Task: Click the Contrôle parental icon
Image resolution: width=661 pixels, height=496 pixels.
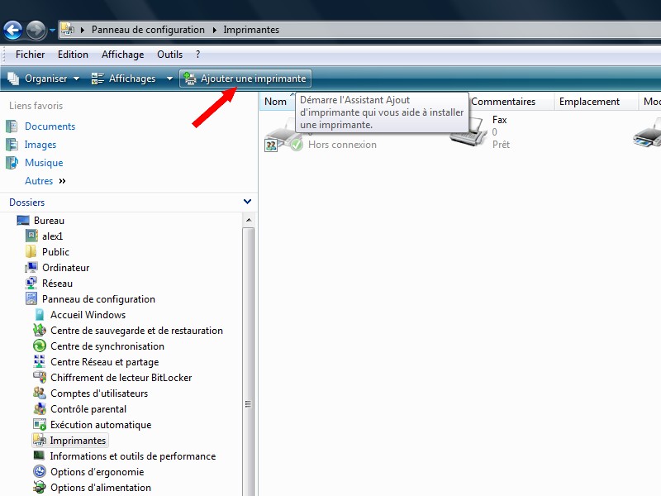Action: click(x=39, y=409)
